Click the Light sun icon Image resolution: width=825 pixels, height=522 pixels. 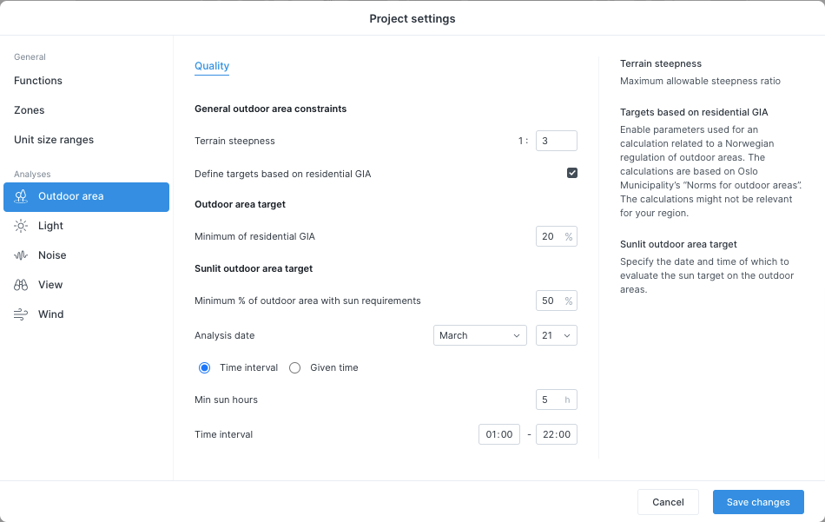click(21, 227)
